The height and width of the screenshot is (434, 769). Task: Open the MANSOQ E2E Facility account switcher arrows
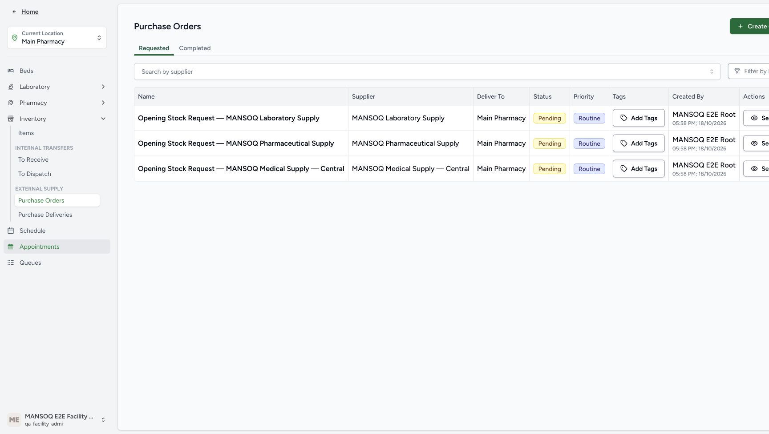103,420
